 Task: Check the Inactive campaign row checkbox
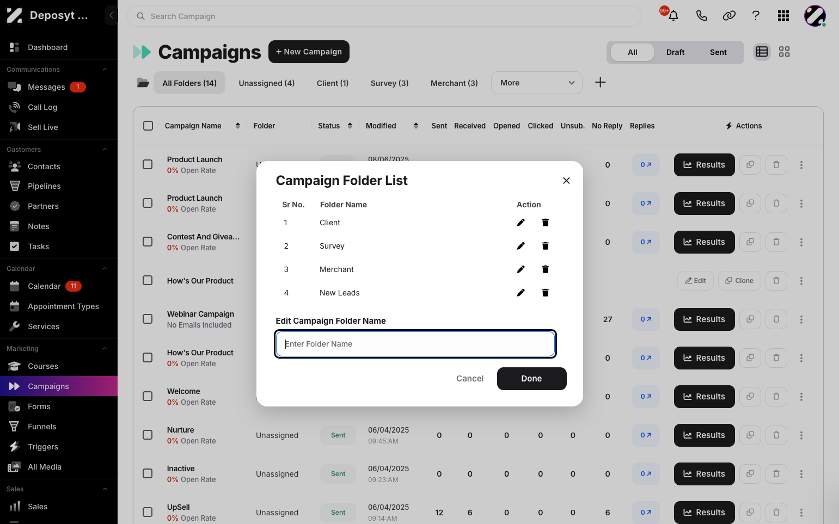pyautogui.click(x=148, y=473)
